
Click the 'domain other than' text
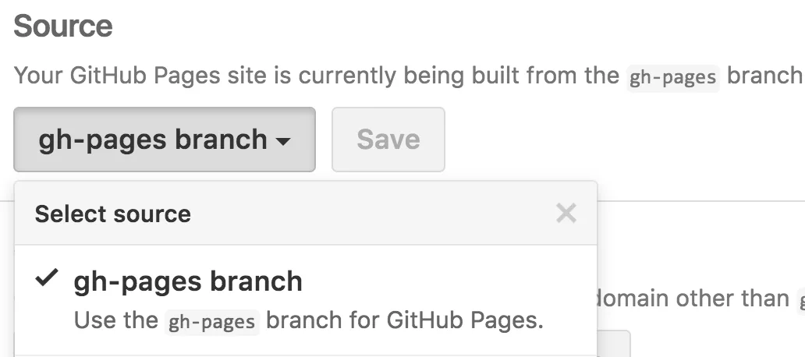click(693, 298)
